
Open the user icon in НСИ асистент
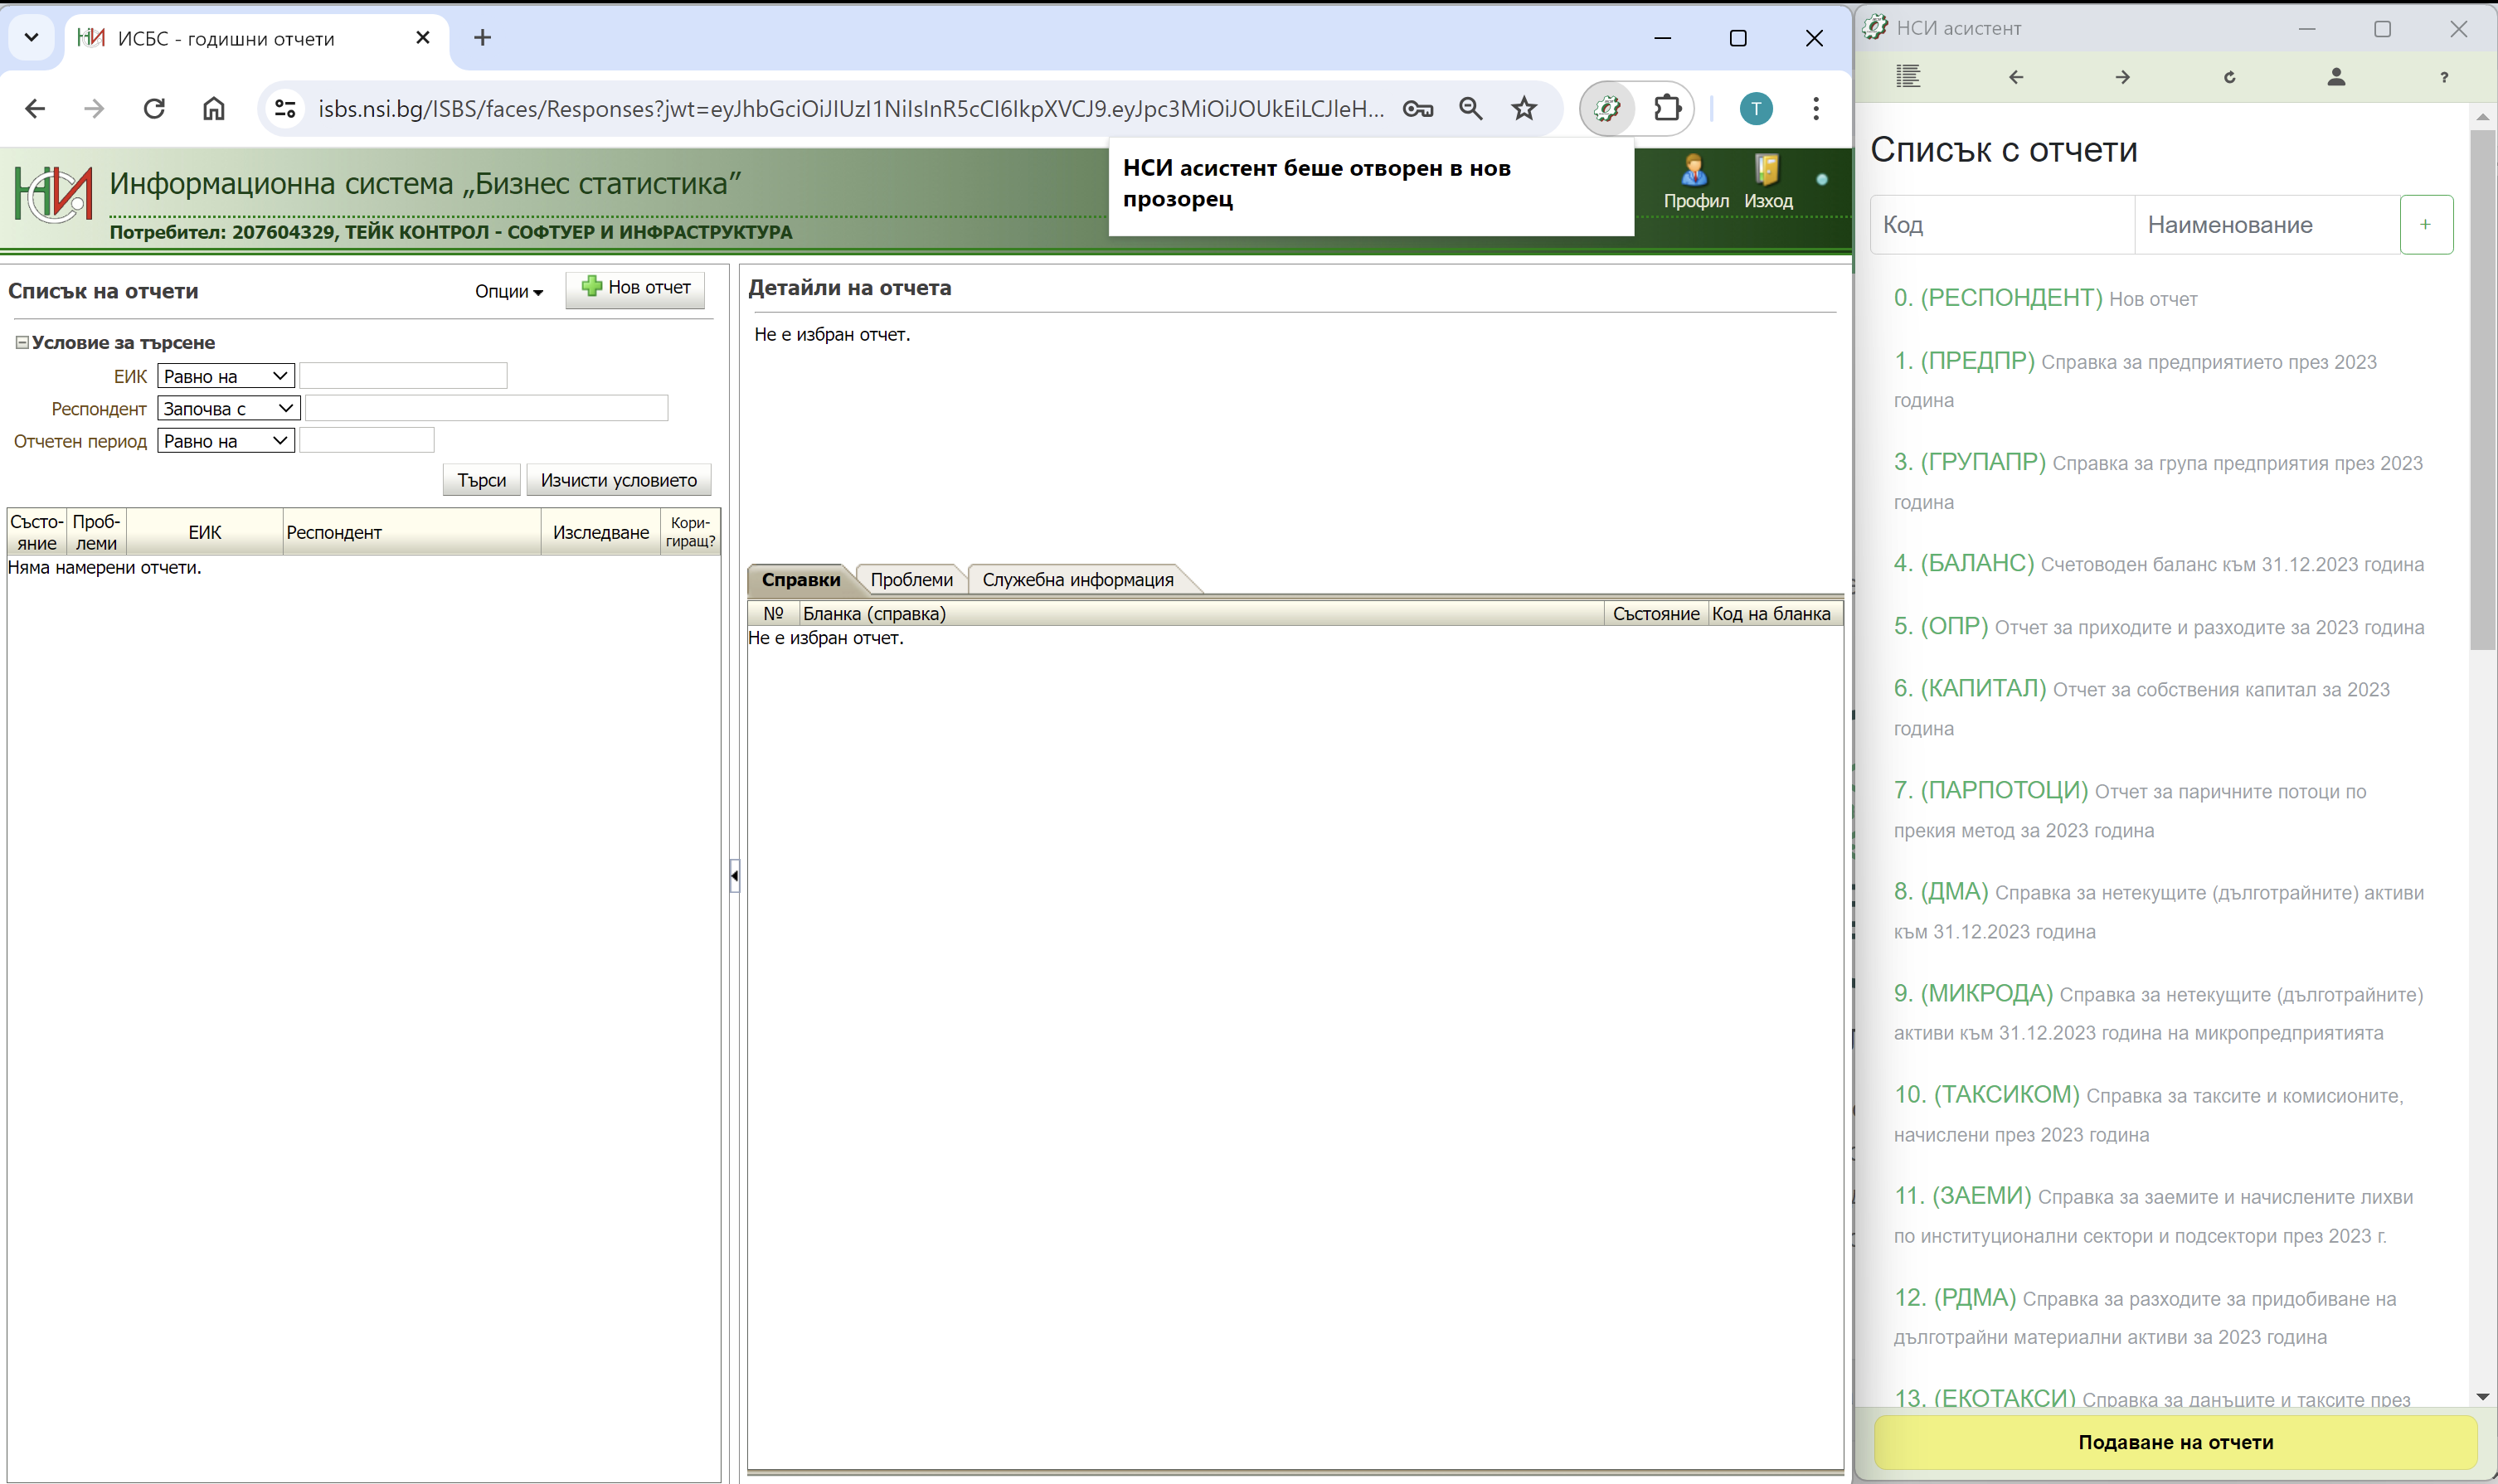click(2336, 77)
